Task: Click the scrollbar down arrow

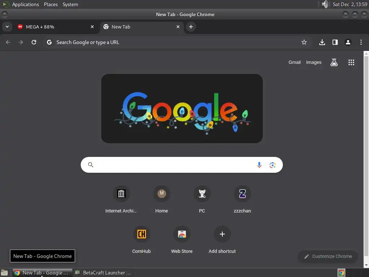Action: coord(366,265)
